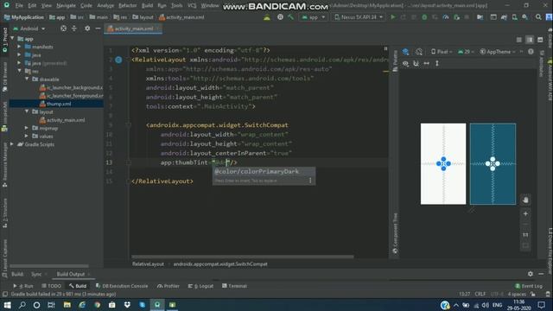The height and width of the screenshot is (311, 553).
Task: Open the TODO tool window
Action: coord(52,286)
